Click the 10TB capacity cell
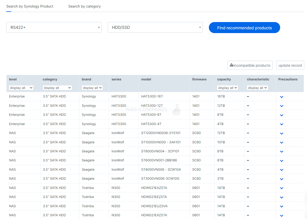This screenshot has width=307, height=219. [x=221, y=142]
